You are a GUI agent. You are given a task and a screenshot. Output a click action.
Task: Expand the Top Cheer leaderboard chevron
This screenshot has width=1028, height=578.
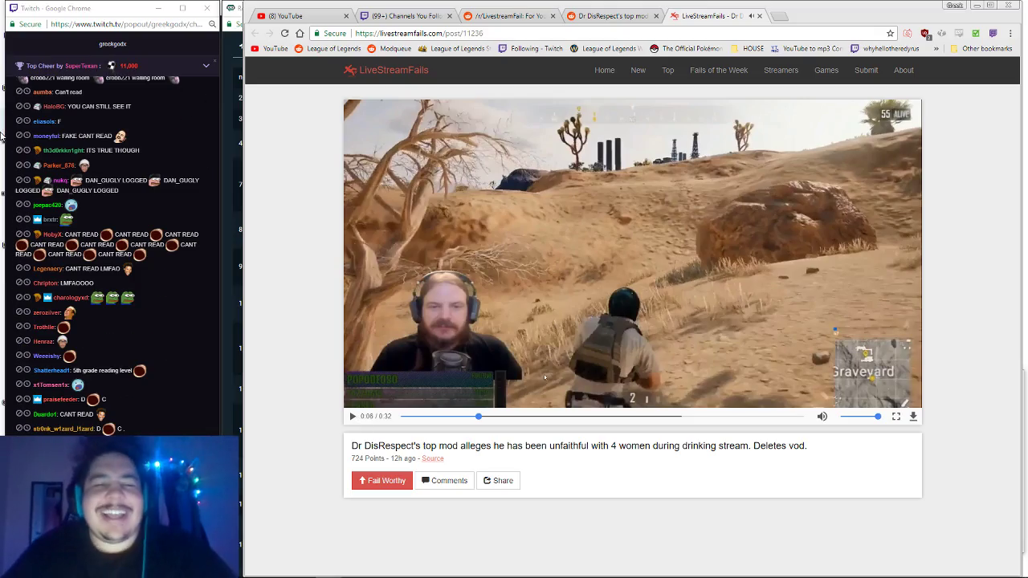(x=206, y=66)
